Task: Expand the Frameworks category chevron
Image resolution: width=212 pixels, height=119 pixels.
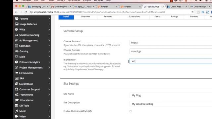Action: point(49,95)
